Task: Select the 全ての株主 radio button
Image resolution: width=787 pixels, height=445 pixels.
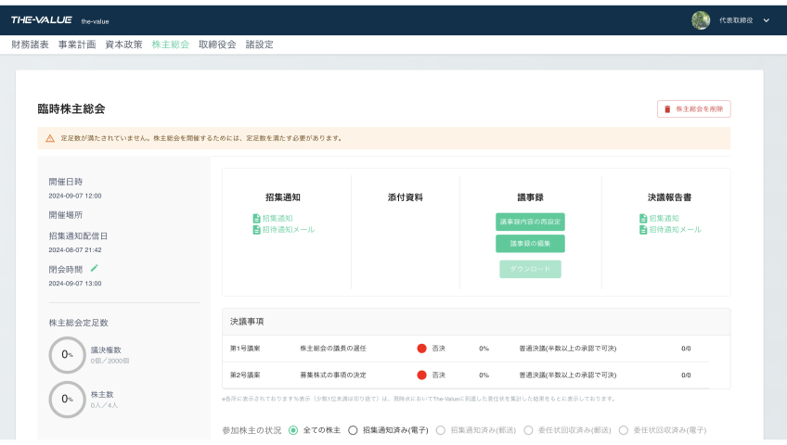Action: point(293,430)
